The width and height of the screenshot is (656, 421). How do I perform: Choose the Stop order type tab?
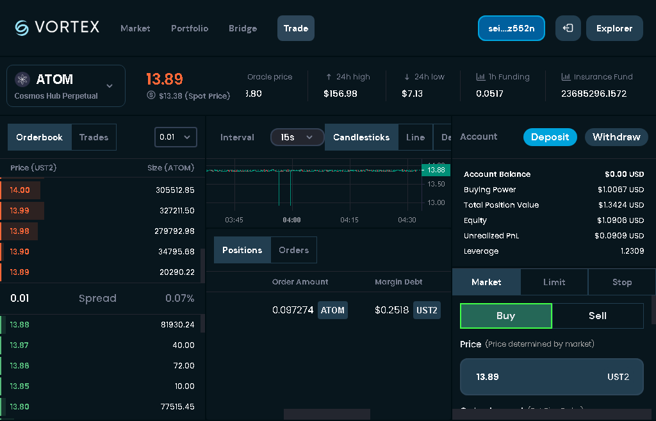click(622, 282)
